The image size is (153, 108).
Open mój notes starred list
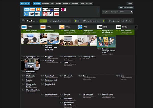(127, 21)
